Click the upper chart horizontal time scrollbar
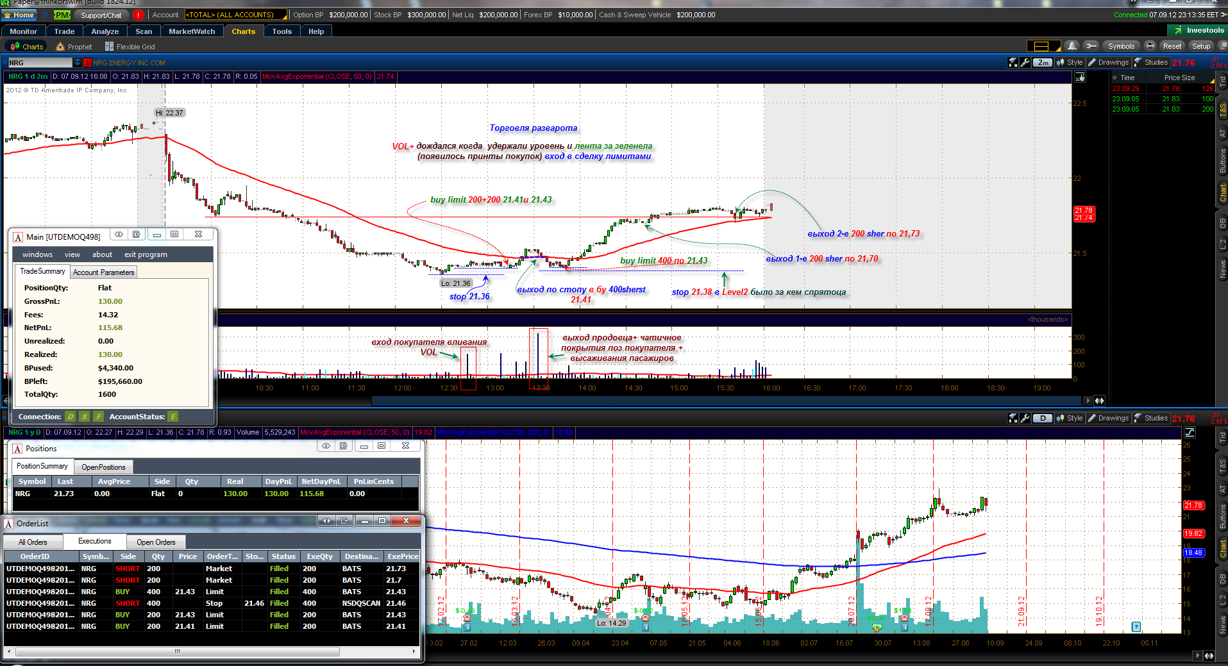This screenshot has height=666, width=1228. tap(727, 401)
